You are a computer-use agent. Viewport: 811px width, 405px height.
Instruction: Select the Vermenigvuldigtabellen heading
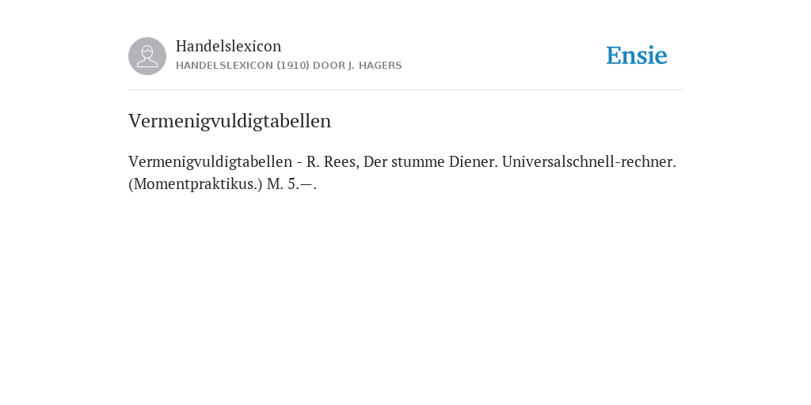click(x=230, y=121)
